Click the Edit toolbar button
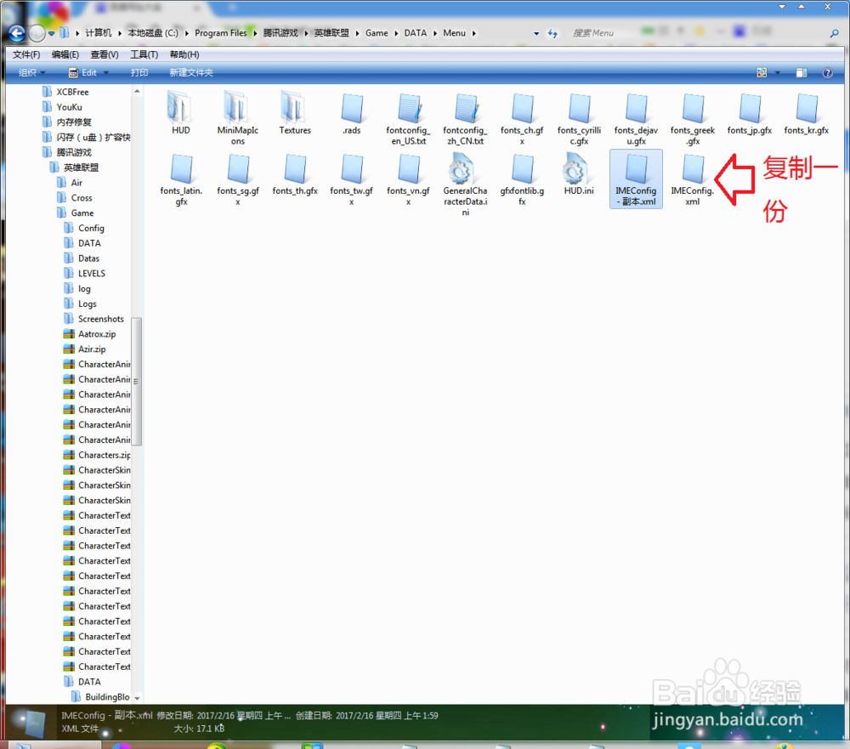This screenshot has height=749, width=850. (83, 72)
